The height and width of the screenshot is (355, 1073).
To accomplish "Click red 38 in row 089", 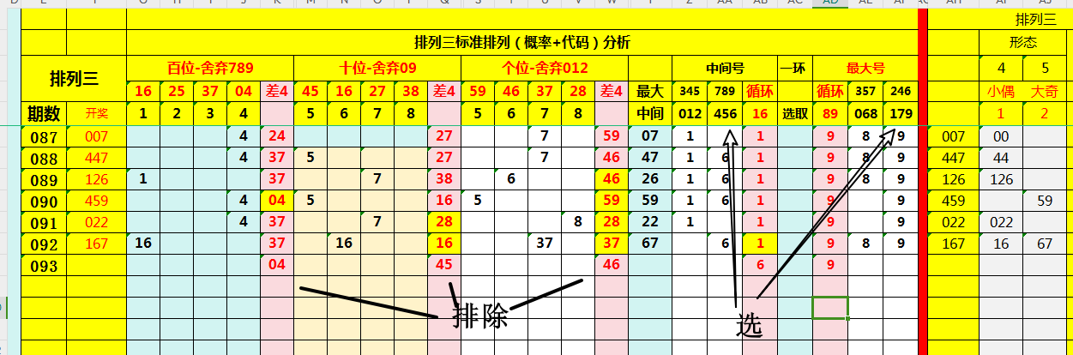I will tap(444, 179).
